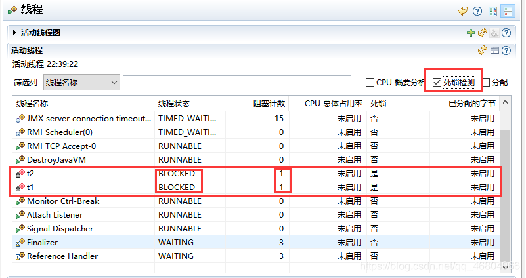Click BLOCKED status of thread t1

coord(177,188)
